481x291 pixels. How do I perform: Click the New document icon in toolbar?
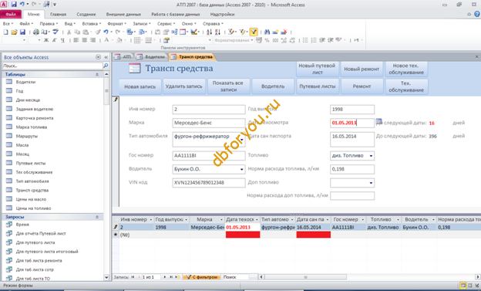(x=6, y=32)
